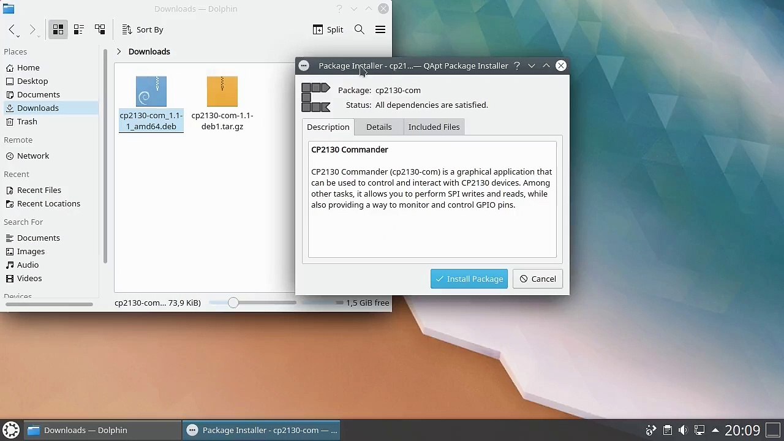
Task: Select the cp2130-com-1.1-deb1.tar.gz archive icon
Action: [x=222, y=91]
